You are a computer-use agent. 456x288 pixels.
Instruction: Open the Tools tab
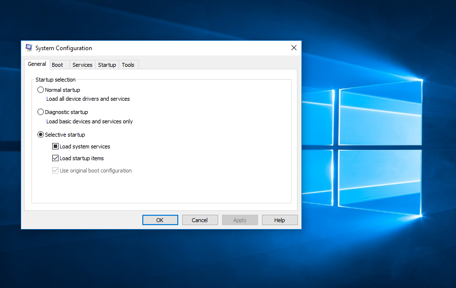[x=128, y=65]
